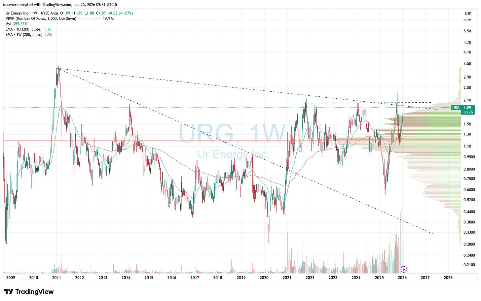Click the 5.50 price axis label
481x301 pixels.
[x=467, y=31]
